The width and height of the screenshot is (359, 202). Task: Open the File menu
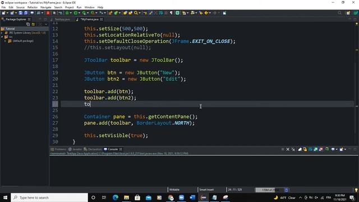coord(3,7)
